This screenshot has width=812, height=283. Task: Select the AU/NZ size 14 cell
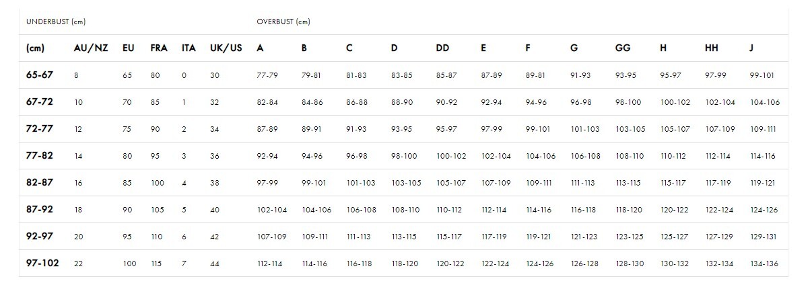click(x=78, y=156)
